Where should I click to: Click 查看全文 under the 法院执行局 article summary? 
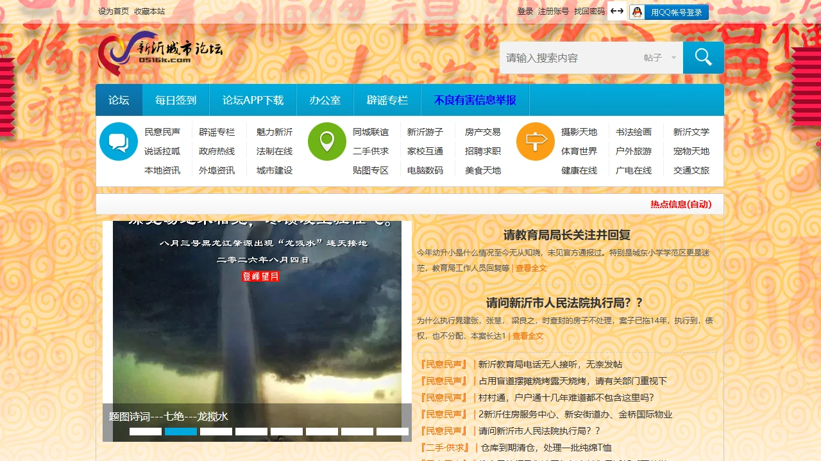(x=528, y=336)
